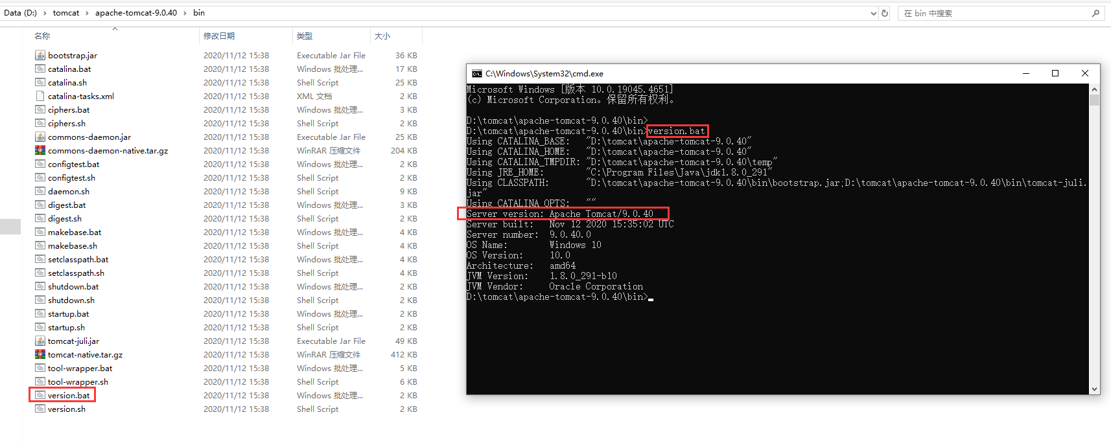Screen dimensions: 1111x443
Task: Click the catalina.bat file icon
Action: [40, 69]
